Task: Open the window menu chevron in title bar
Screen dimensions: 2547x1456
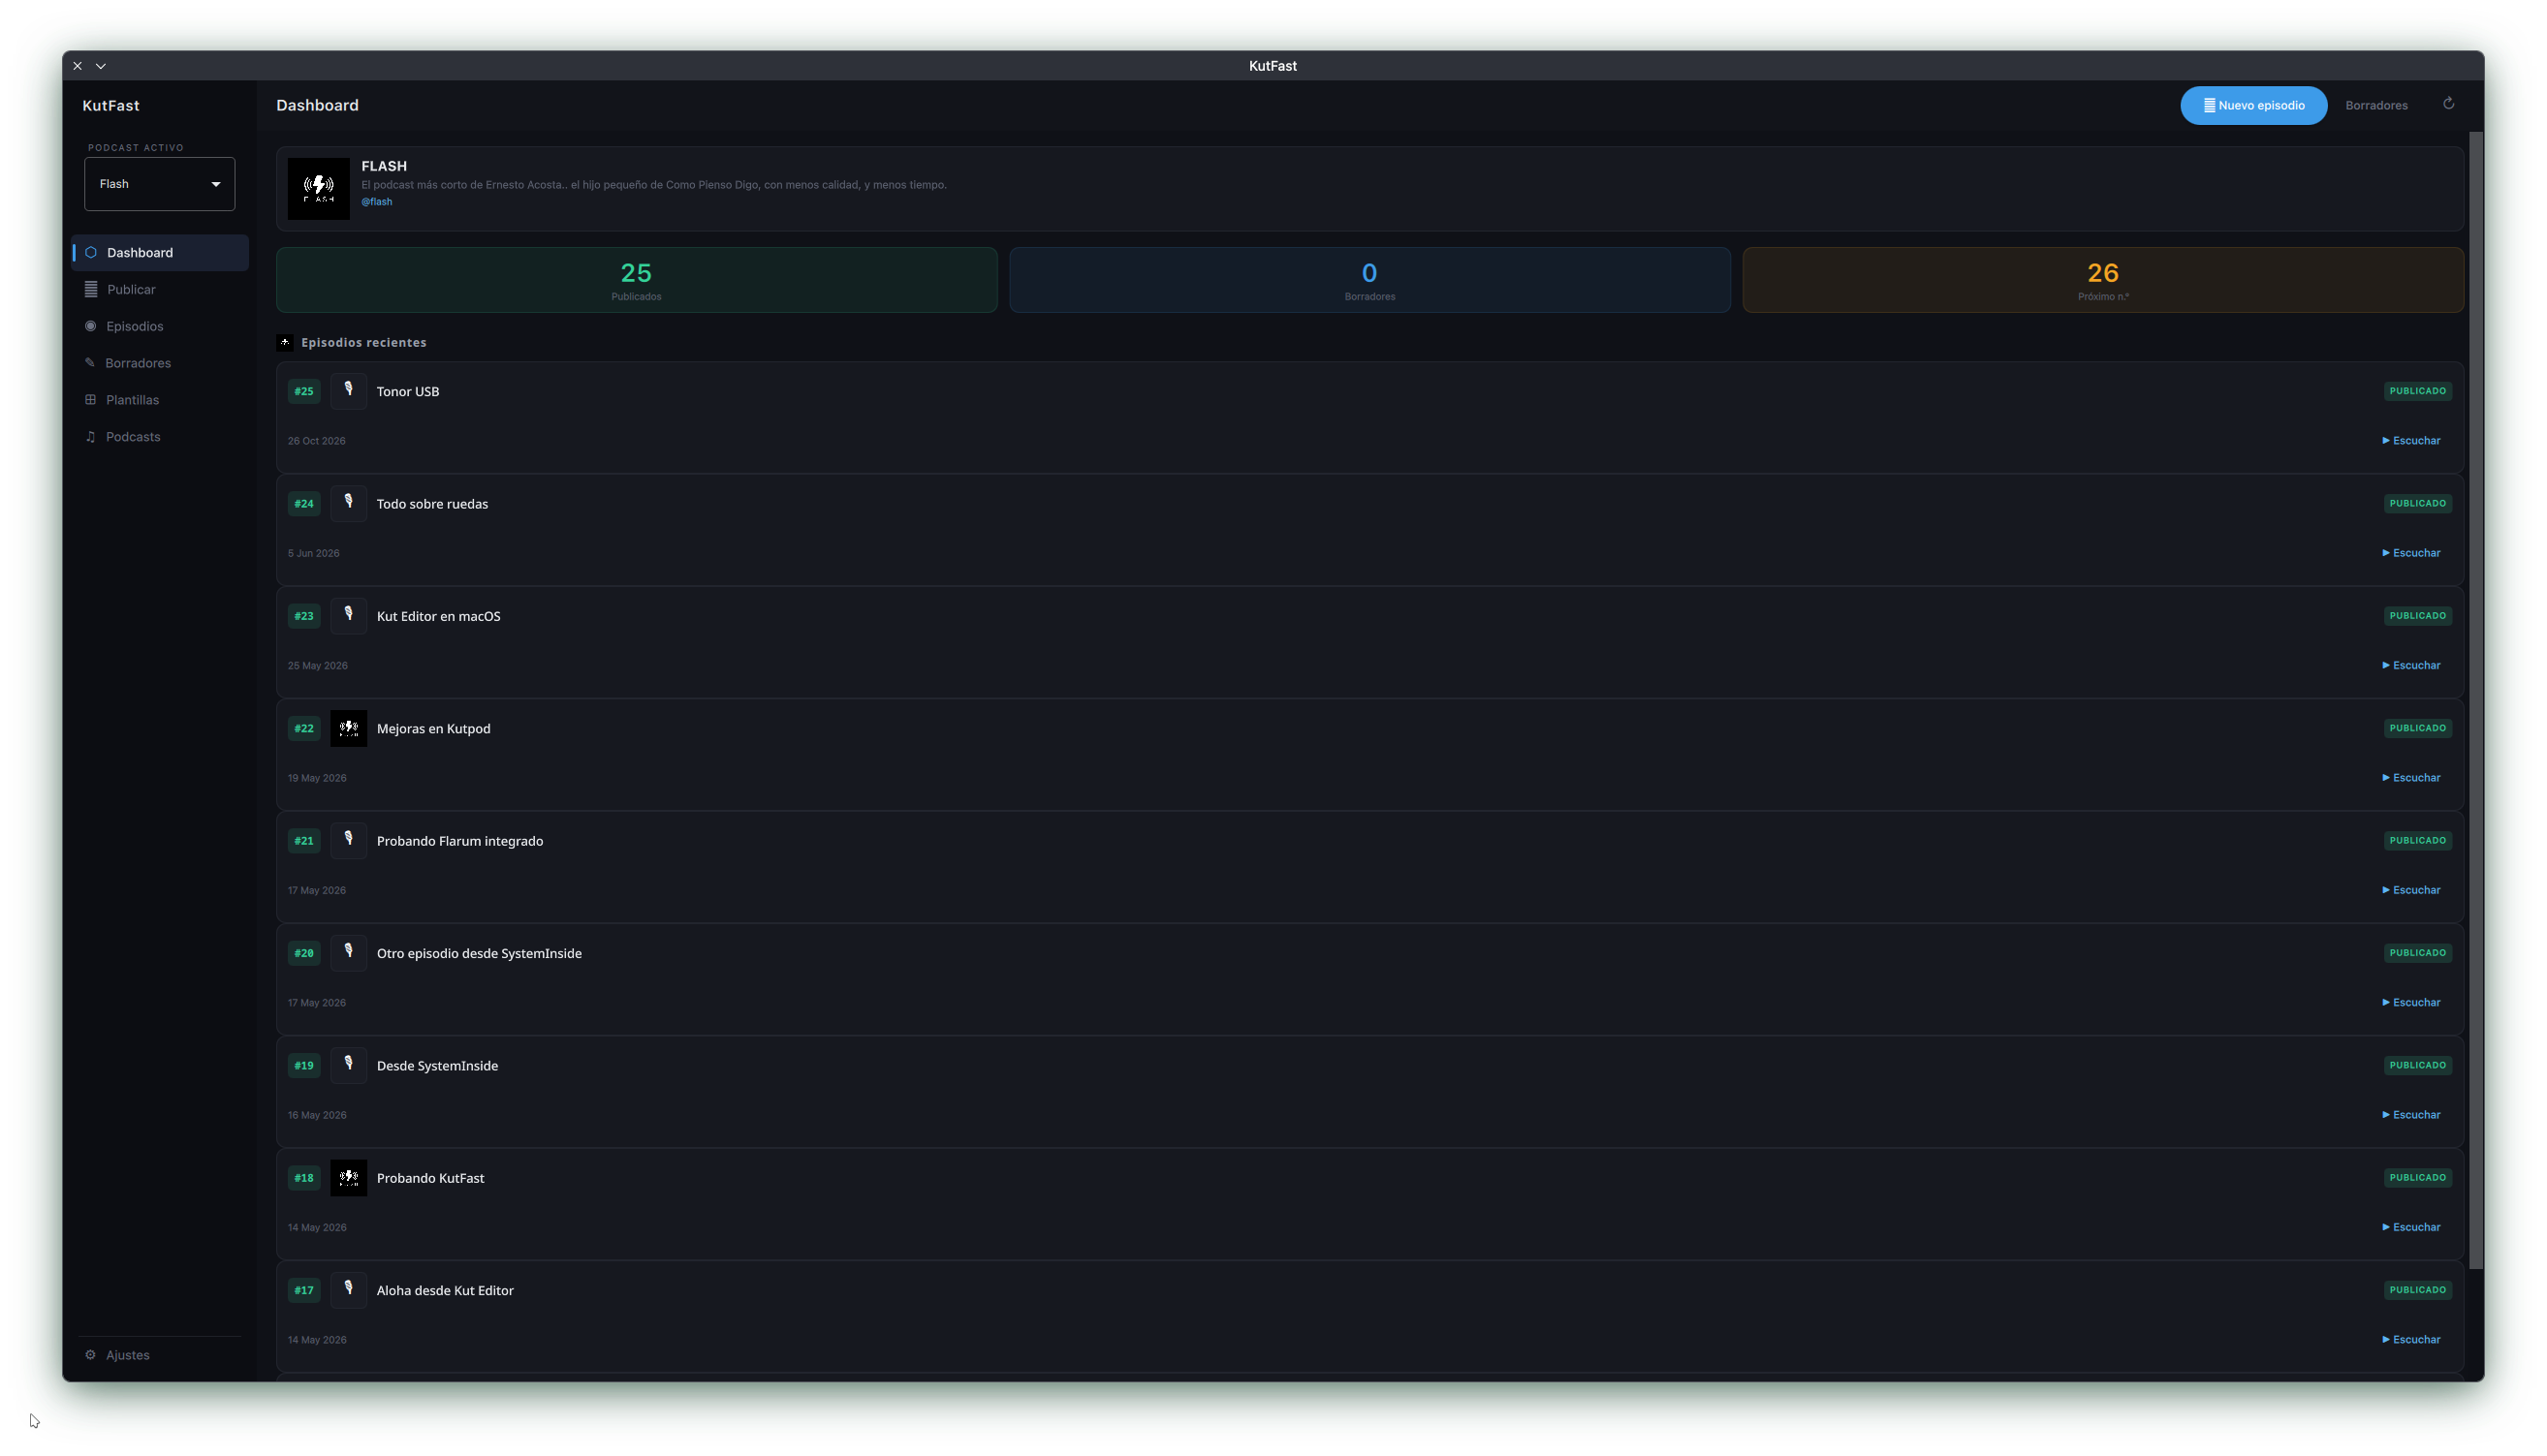Action: (x=101, y=66)
